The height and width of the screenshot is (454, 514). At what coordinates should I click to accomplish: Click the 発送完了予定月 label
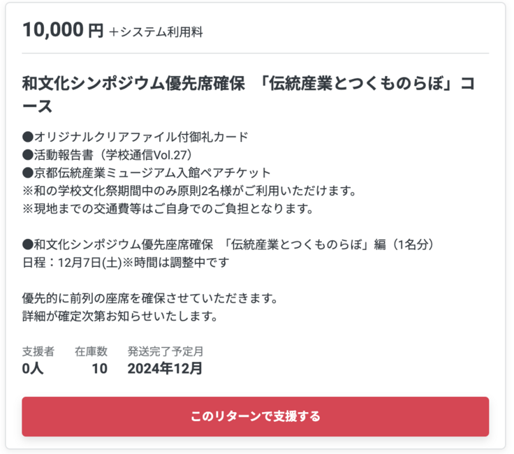[166, 351]
